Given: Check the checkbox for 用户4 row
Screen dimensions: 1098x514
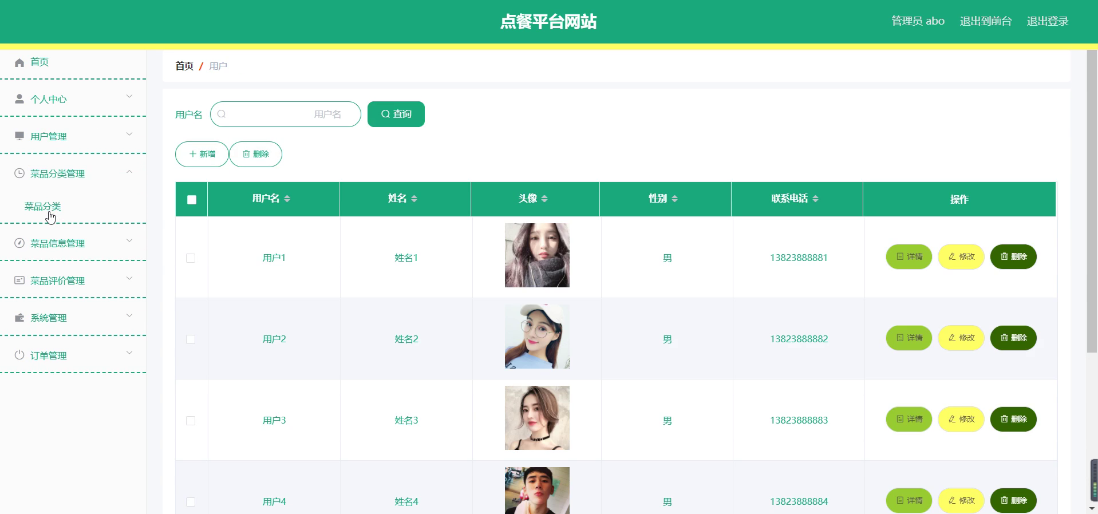Looking at the screenshot, I should [191, 502].
